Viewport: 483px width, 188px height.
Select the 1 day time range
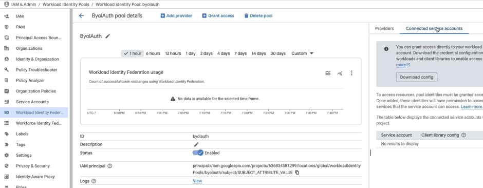pos(190,53)
